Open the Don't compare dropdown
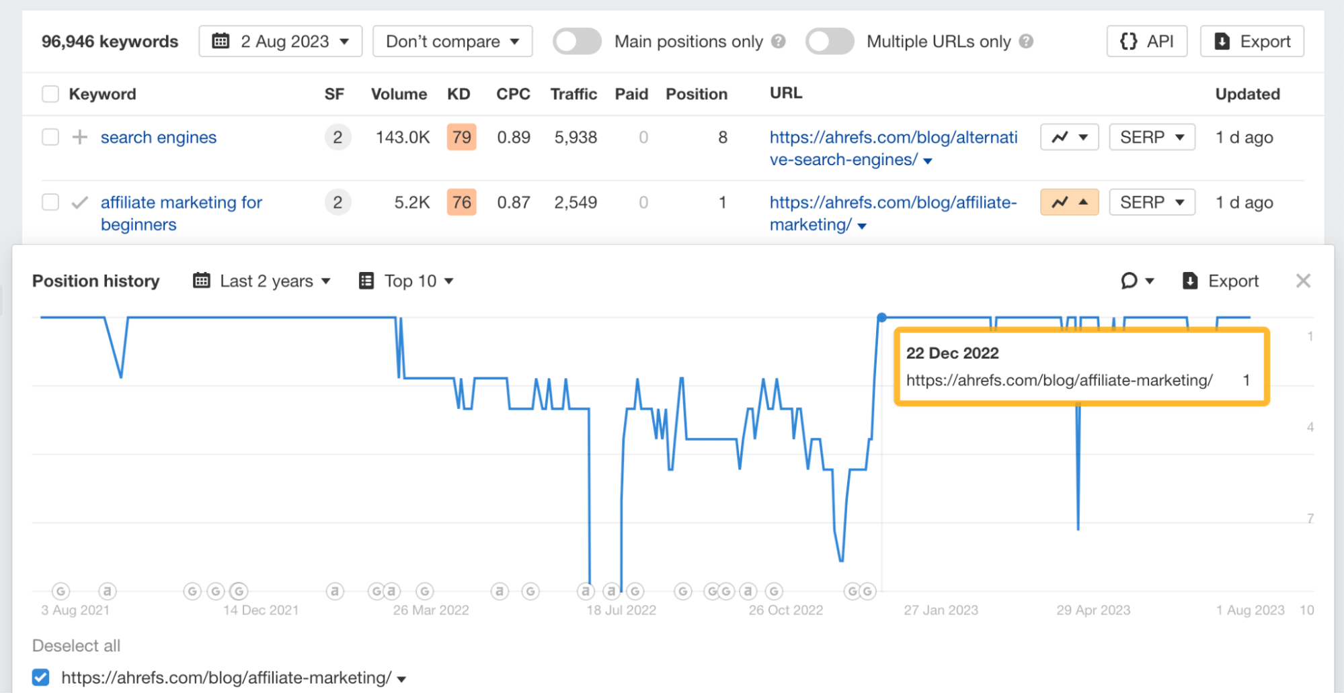Screen dimensions: 1344x693 point(452,41)
